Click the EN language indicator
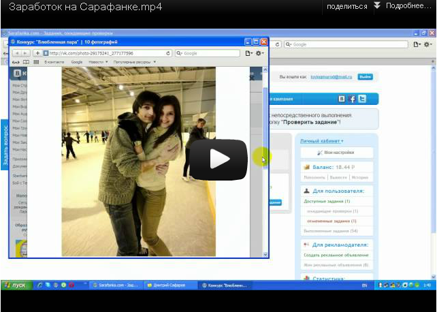437x312 pixels. coord(364,285)
